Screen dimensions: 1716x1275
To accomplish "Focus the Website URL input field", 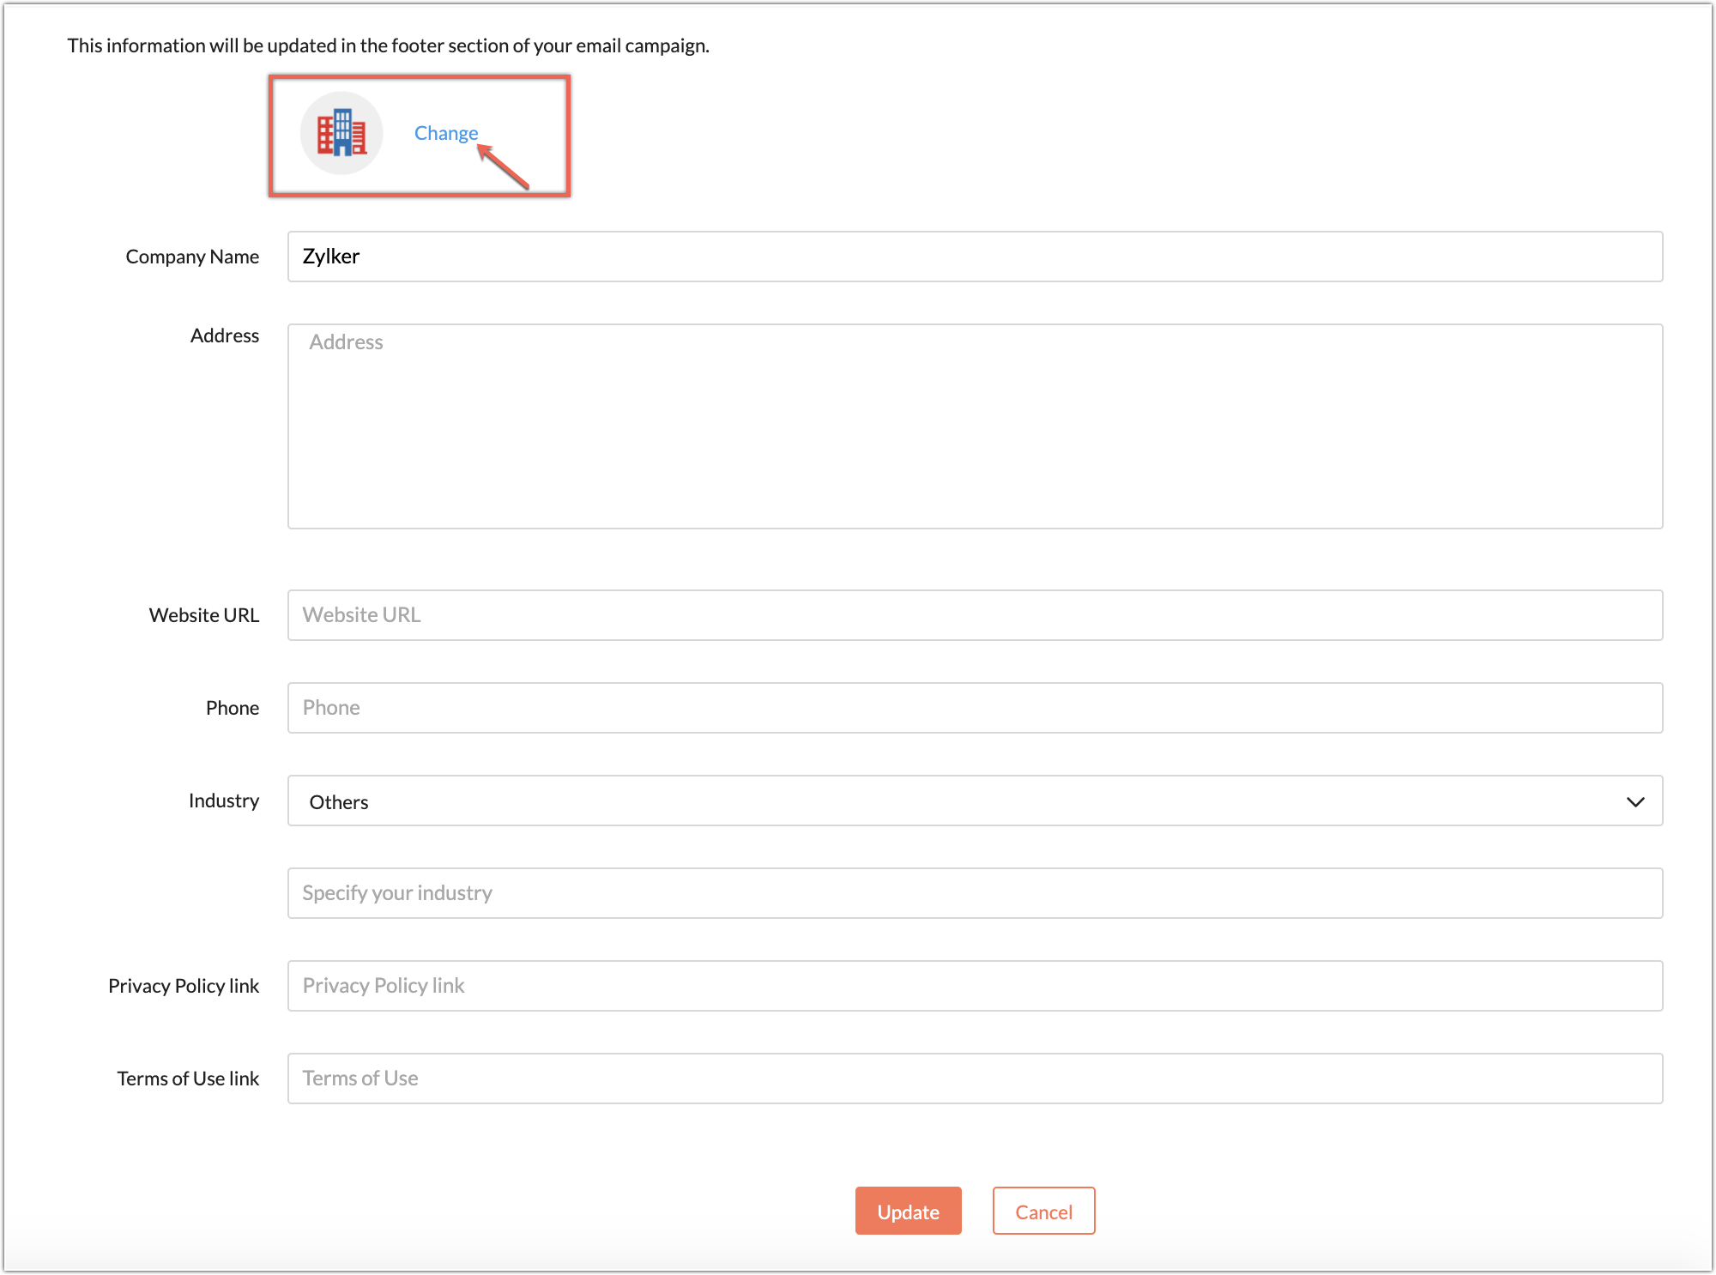I will [x=975, y=615].
